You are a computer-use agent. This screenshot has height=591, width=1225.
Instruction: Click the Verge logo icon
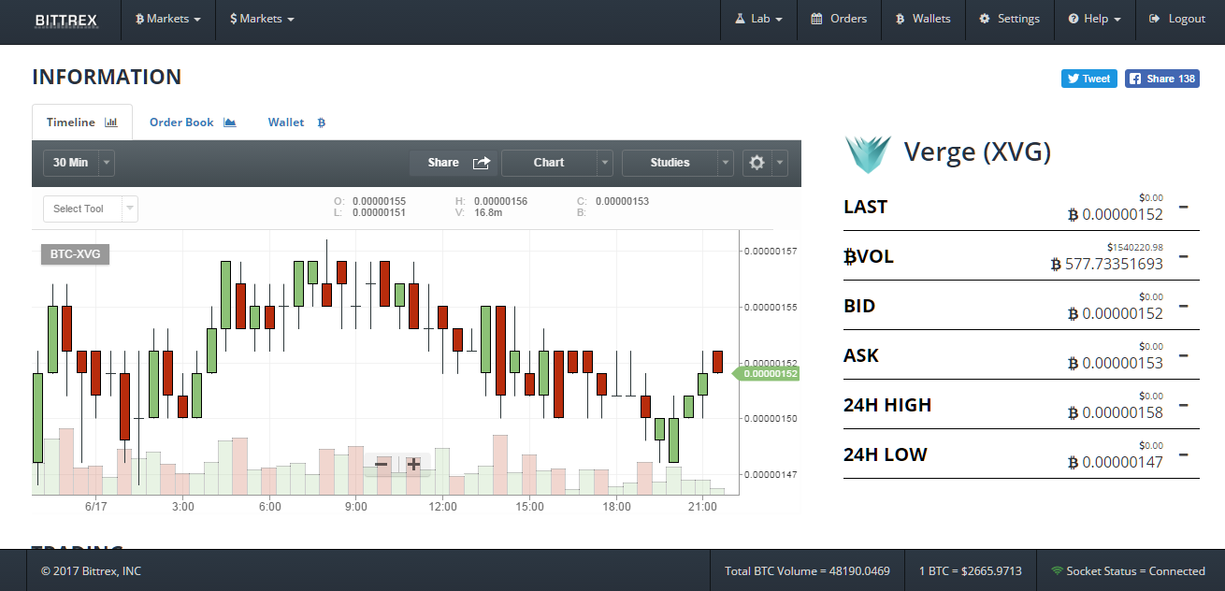click(x=868, y=152)
